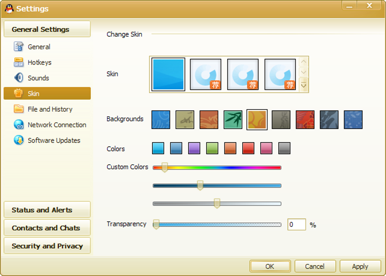The width and height of the screenshot is (386, 276).
Task: Pick the red color swatch
Action: [x=248, y=148]
